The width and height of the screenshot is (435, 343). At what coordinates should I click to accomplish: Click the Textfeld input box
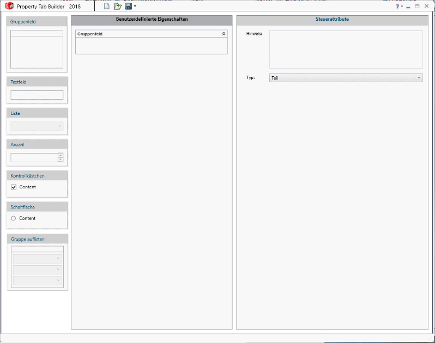37,95
